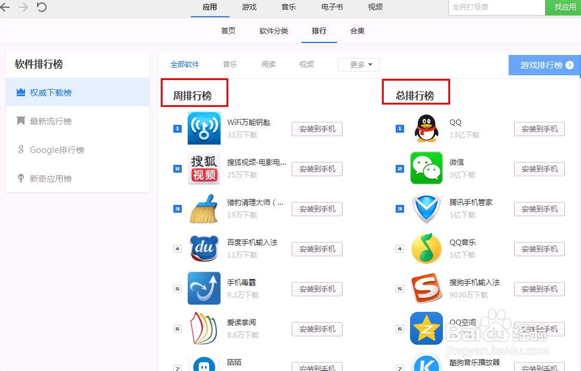Click the refresh icon in top bar
The image size is (581, 371).
pos(41,7)
